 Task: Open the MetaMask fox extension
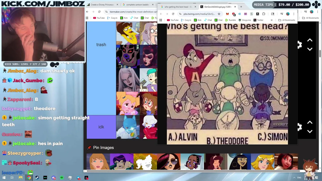tap(227, 14)
